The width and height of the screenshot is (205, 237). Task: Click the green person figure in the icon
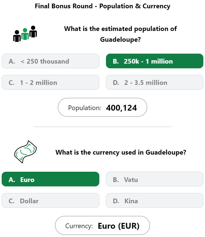click(25, 34)
